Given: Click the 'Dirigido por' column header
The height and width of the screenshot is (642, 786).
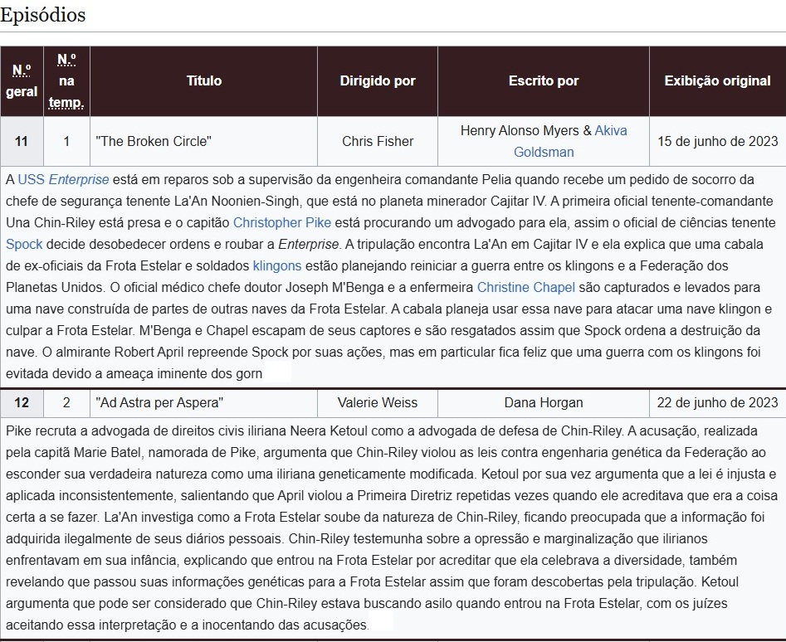Looking at the screenshot, I should pyautogui.click(x=378, y=80).
